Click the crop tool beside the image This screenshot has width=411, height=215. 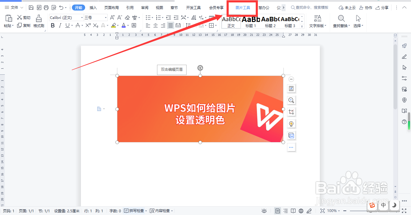pyautogui.click(x=291, y=112)
